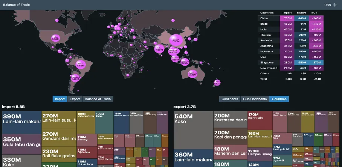Click Brazil row label in table

264,24
